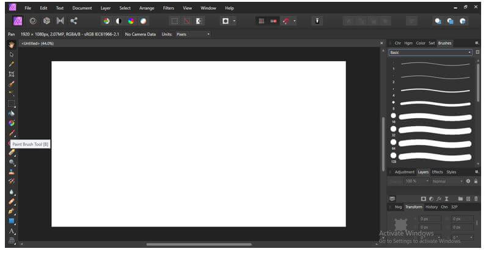This screenshot has height=254, width=486.
Task: Open Brushes panel preferences menu icon
Action: [477, 43]
